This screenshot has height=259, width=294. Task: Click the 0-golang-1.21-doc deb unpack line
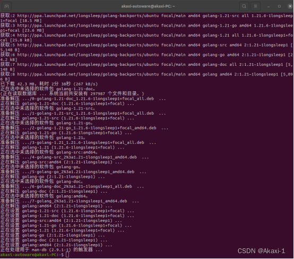pyautogui.click(x=83, y=99)
